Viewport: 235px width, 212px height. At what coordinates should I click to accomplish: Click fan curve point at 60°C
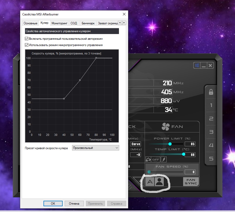[x=80, y=80]
